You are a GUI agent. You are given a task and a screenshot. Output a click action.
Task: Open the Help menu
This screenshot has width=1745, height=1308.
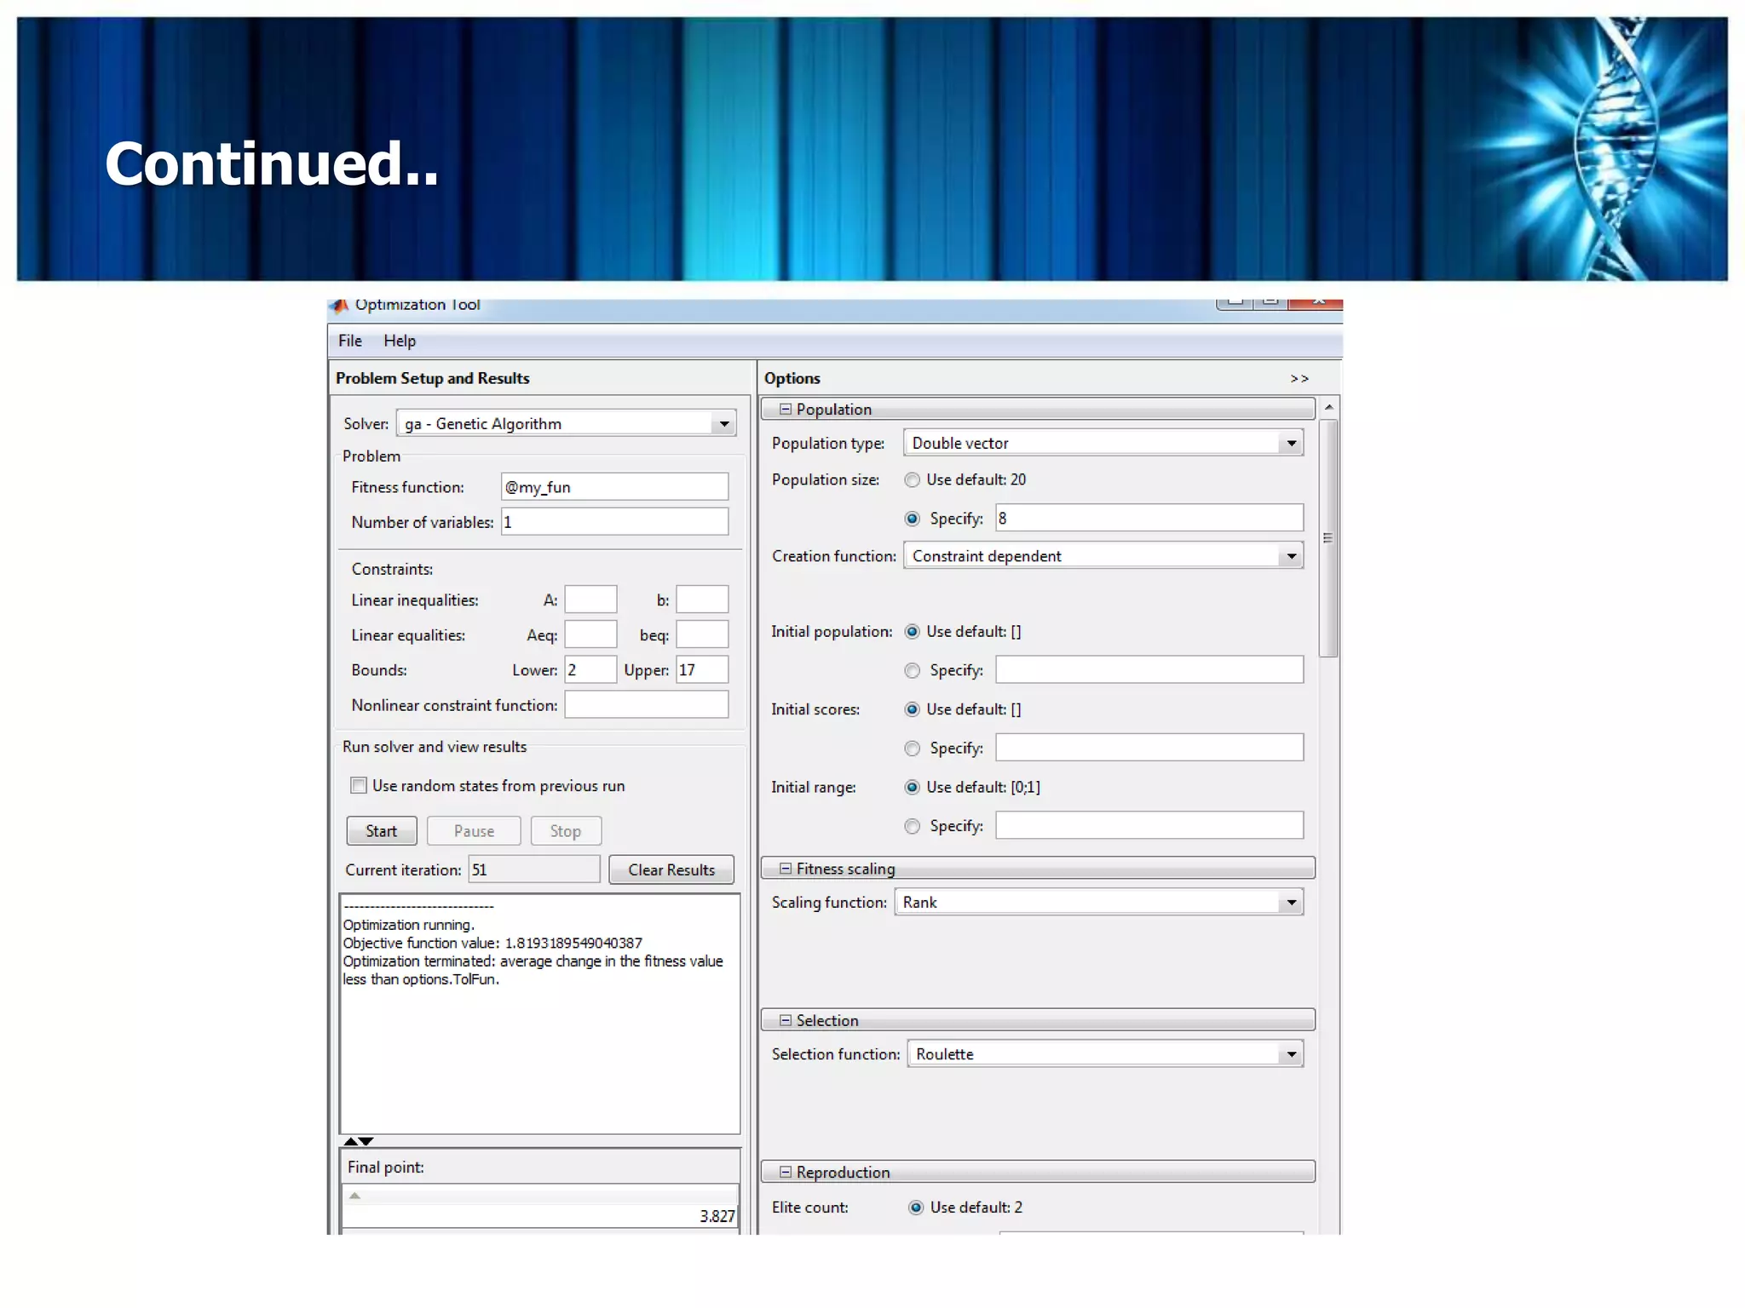(x=399, y=341)
